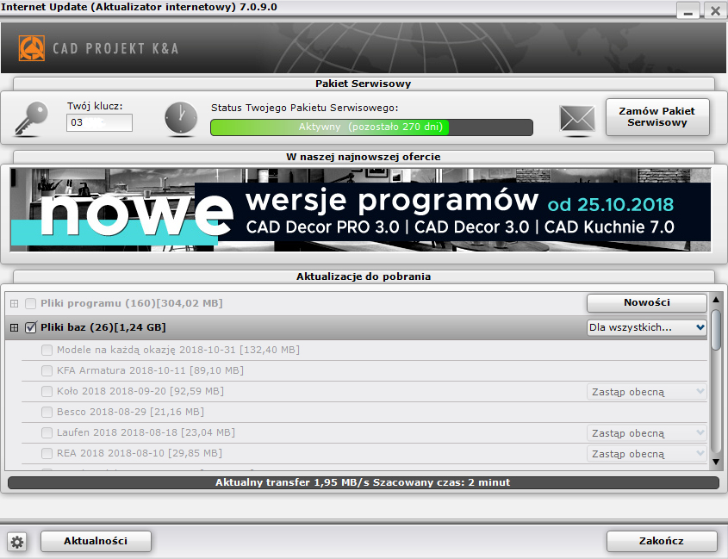This screenshot has width=728, height=559.
Task: Check the Laufen 2018 checkbox
Action: point(47,432)
